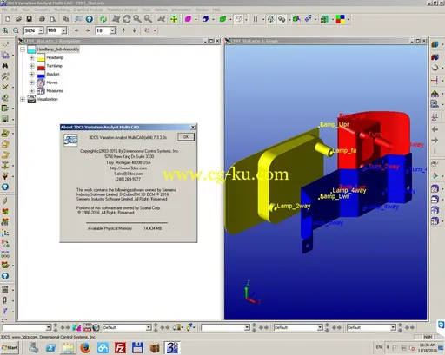Click the chain links toolbar icon
This screenshot has height=355, width=445.
[282, 19]
